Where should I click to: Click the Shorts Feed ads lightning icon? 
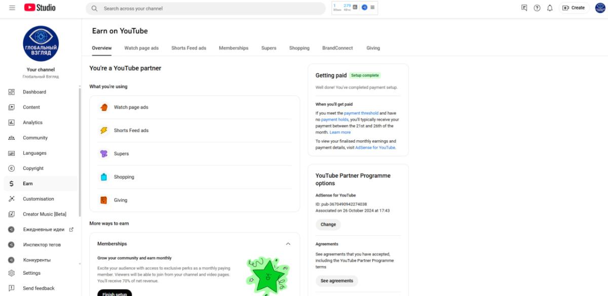(104, 131)
